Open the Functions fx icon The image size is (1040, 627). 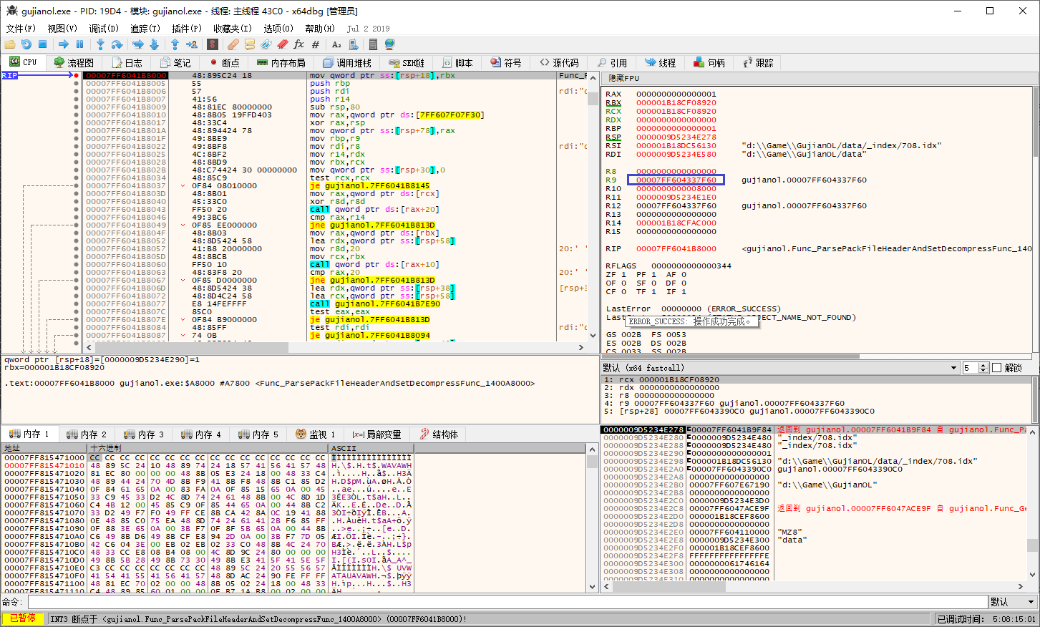[x=298, y=44]
